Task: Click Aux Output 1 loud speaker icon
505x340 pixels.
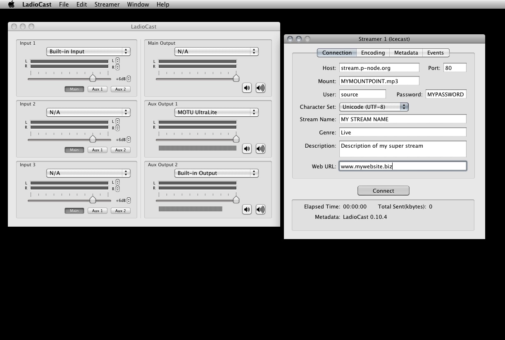Action: pyautogui.click(x=260, y=148)
